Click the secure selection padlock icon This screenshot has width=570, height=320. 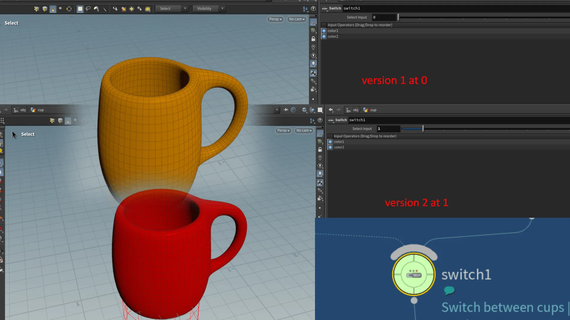pos(313,39)
